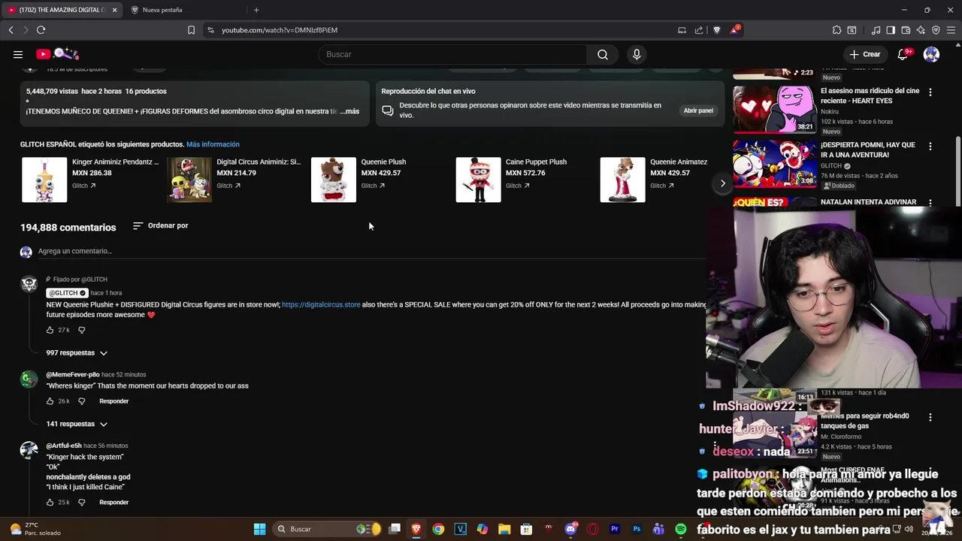Open @GLITCH channel from pinned comment
The height and width of the screenshot is (541, 962).
(x=67, y=293)
